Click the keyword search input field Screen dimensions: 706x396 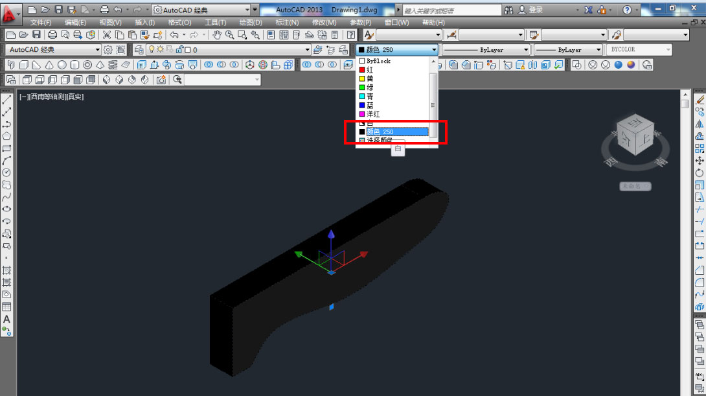click(x=451, y=10)
